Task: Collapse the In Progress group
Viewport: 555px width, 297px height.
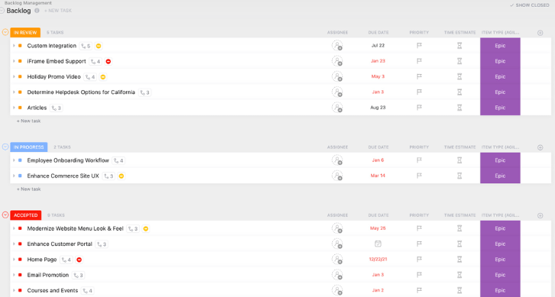Action: click(5, 147)
